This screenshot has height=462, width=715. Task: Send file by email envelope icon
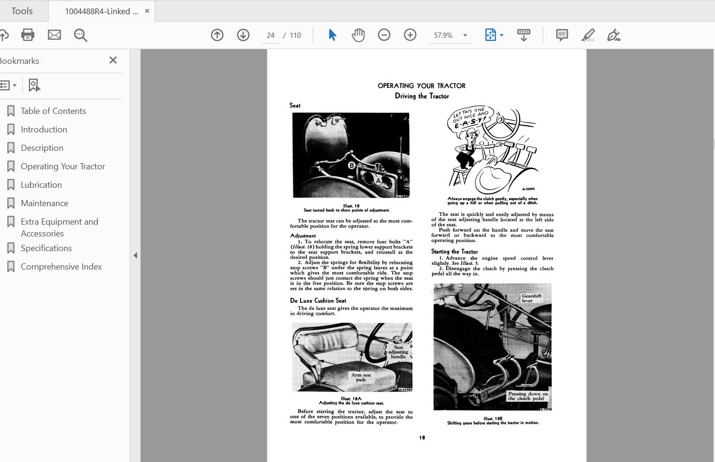(x=54, y=35)
